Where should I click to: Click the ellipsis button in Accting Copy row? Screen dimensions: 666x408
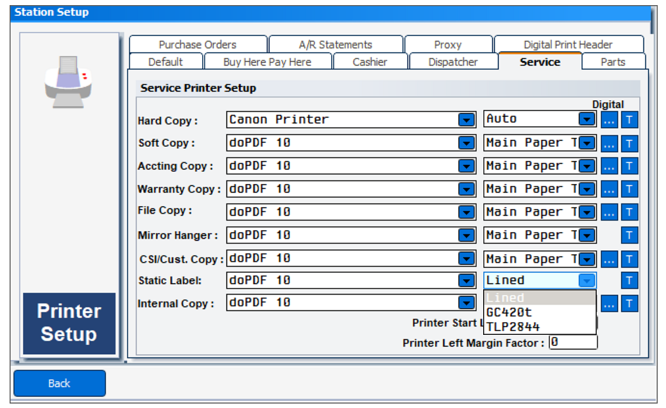tap(609, 166)
